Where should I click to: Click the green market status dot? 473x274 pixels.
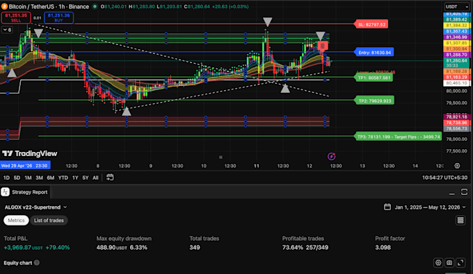pyautogui.click(x=95, y=7)
